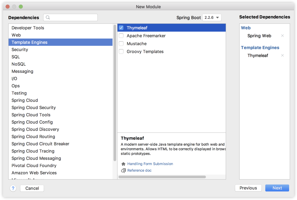Click the Thymeleaf label in the dependency list
This screenshot has height=200, width=297.
click(137, 28)
